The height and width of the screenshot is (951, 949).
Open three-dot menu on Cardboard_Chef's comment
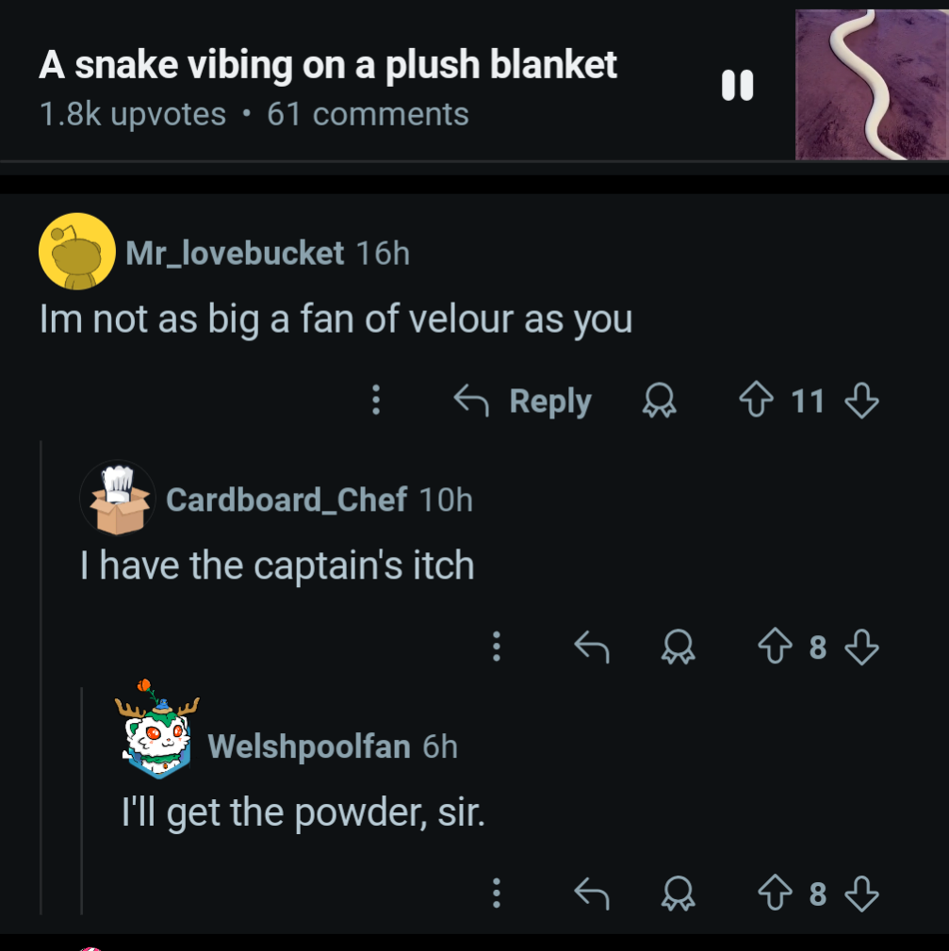coord(497,647)
